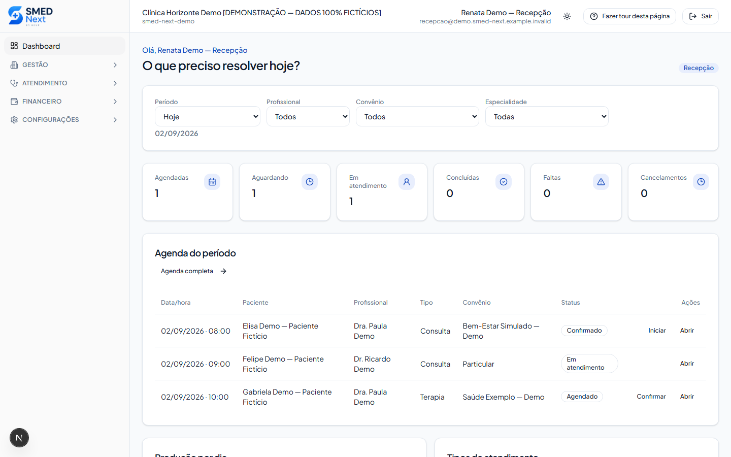Click the Financeiro wallet icon
Image resolution: width=731 pixels, height=457 pixels.
coord(14,102)
